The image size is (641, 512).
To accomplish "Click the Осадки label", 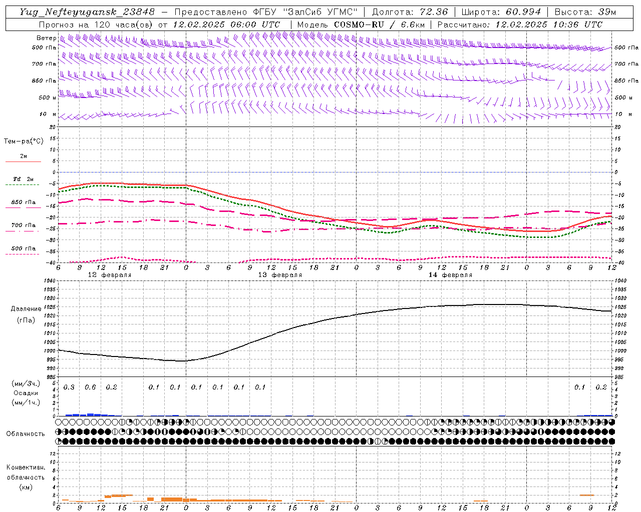I will click(x=26, y=393).
